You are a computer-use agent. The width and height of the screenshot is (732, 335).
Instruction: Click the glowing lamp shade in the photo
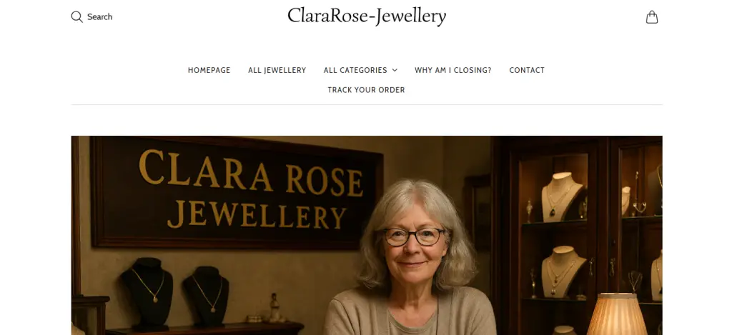[x=617, y=314]
